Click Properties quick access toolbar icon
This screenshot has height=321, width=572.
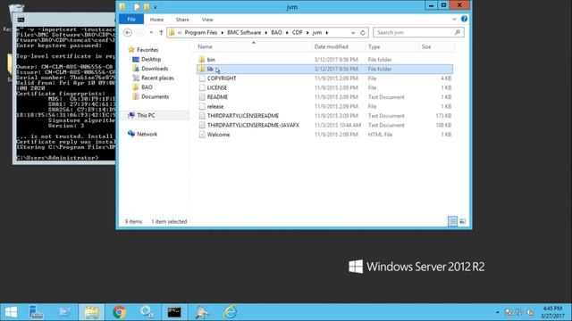[x=137, y=7]
